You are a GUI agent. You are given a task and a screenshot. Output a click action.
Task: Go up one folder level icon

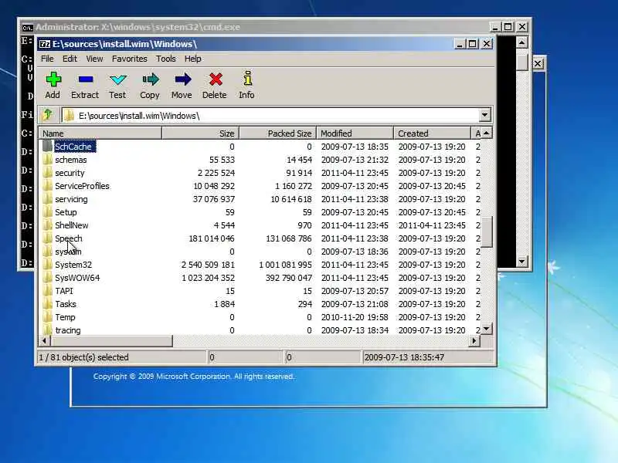[48, 115]
